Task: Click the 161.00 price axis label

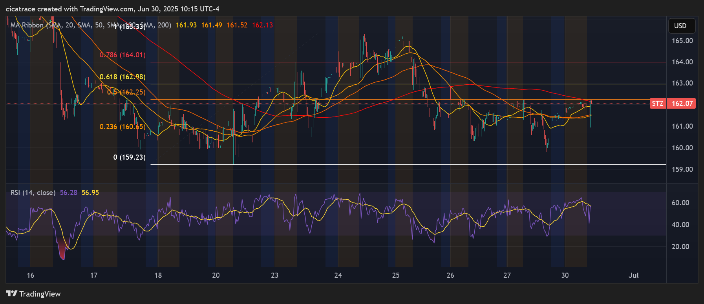Action: click(682, 126)
